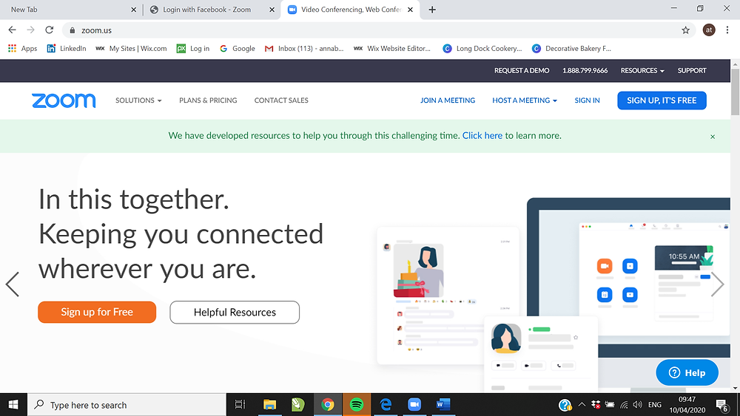Click the orange Sign up for Free button
Image resolution: width=740 pixels, height=416 pixels.
click(97, 313)
